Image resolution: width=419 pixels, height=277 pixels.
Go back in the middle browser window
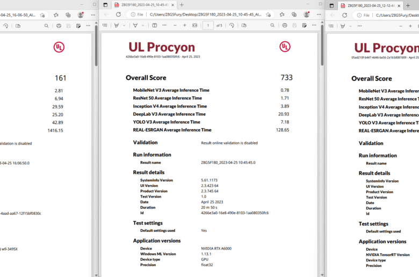(106, 14)
